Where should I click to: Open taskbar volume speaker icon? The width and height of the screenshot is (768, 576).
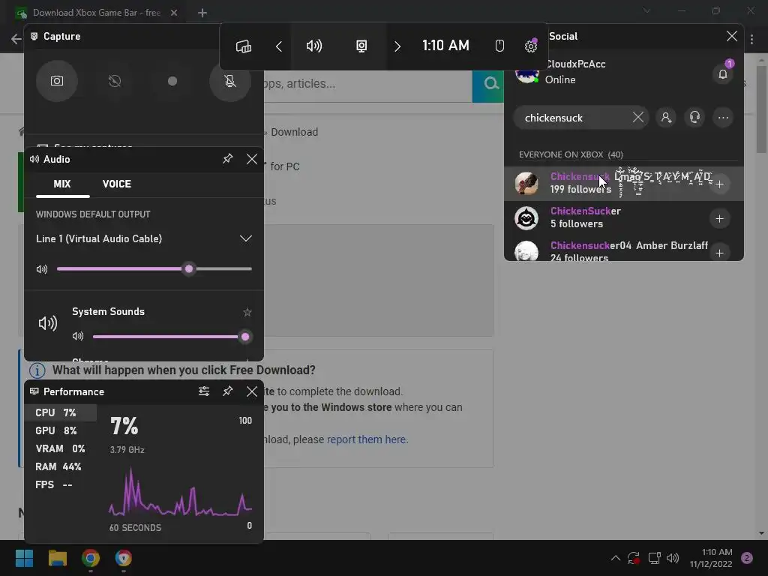(x=673, y=558)
